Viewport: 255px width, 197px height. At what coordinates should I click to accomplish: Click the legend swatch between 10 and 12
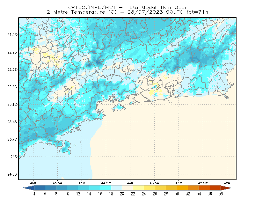[x=73, y=188]
